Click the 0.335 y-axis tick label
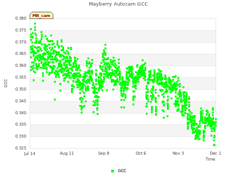 click(x=21, y=125)
